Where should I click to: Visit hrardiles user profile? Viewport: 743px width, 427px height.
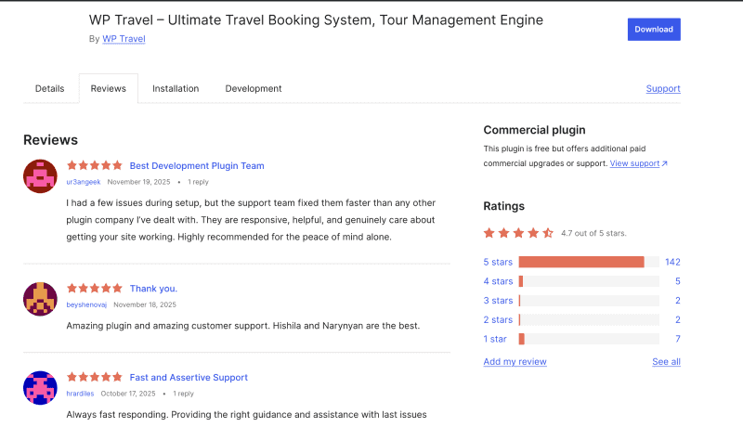(x=80, y=394)
